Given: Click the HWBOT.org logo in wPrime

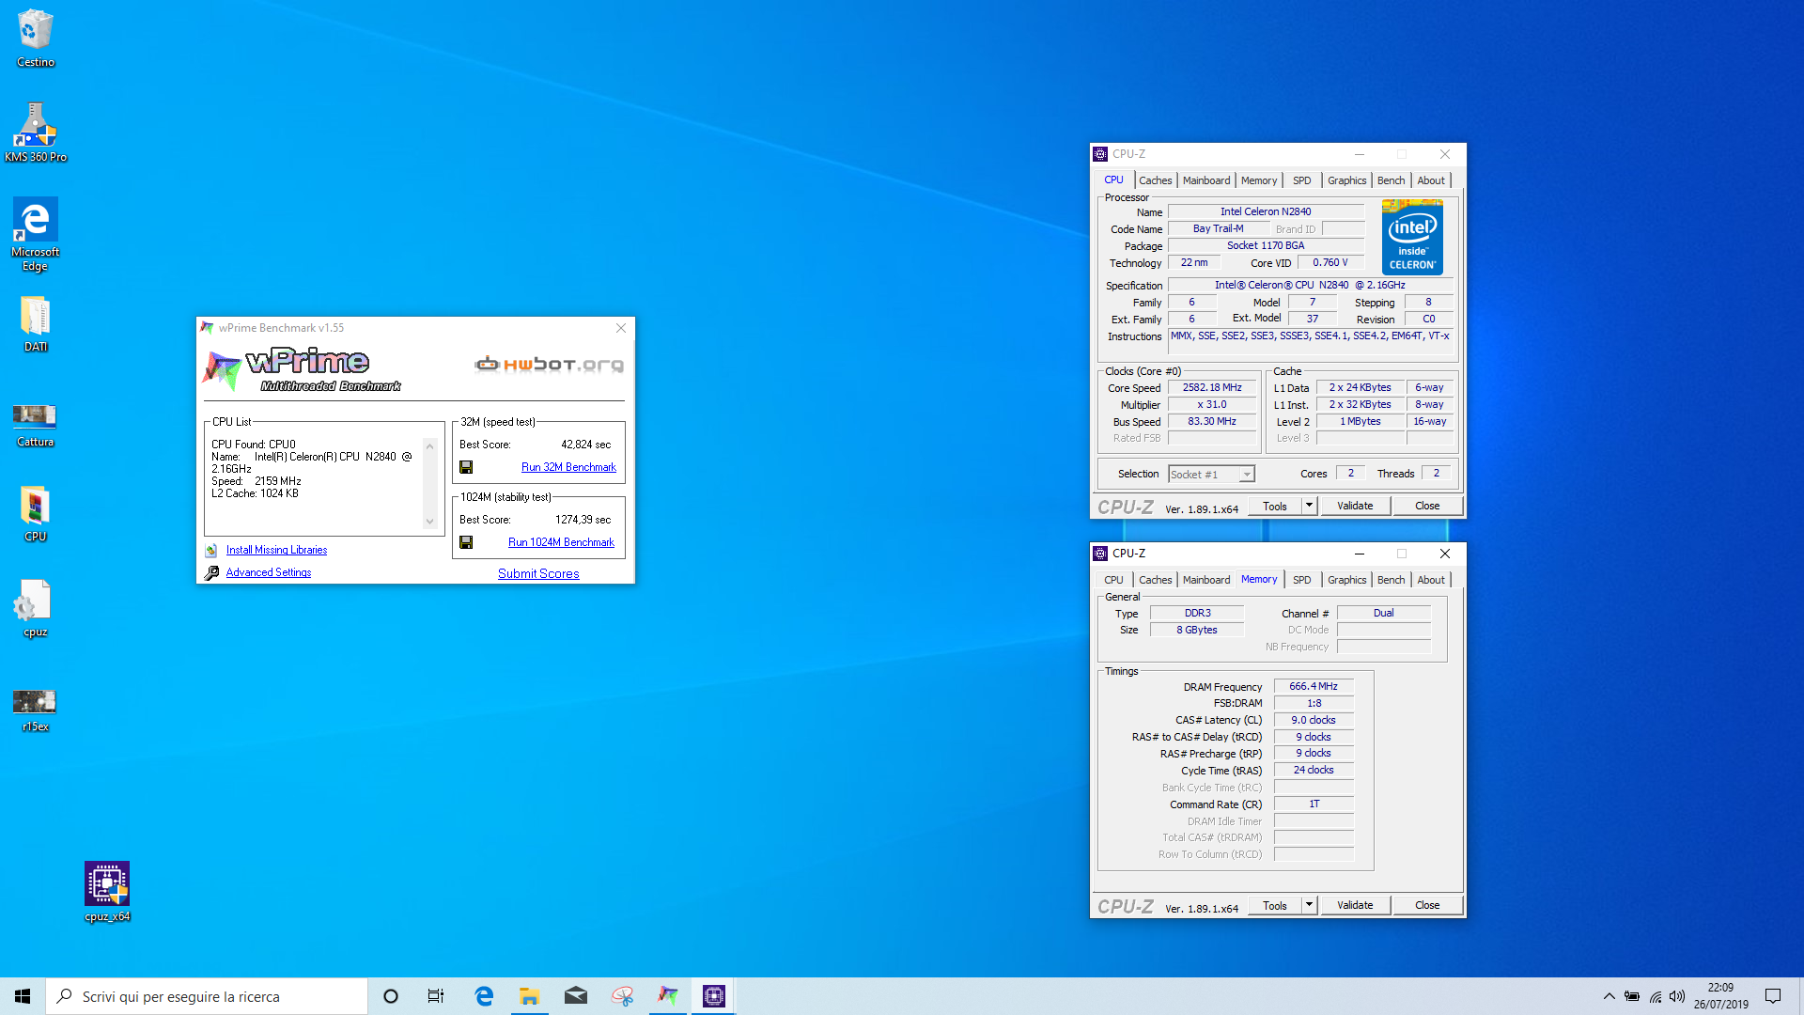Looking at the screenshot, I should coord(549,365).
